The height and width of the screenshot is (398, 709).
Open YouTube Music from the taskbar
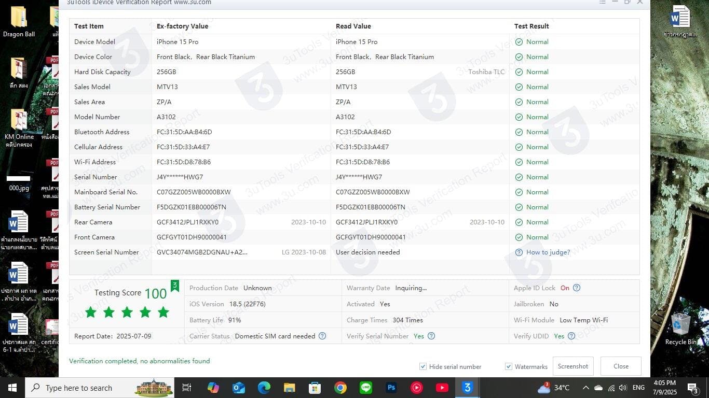click(x=417, y=388)
